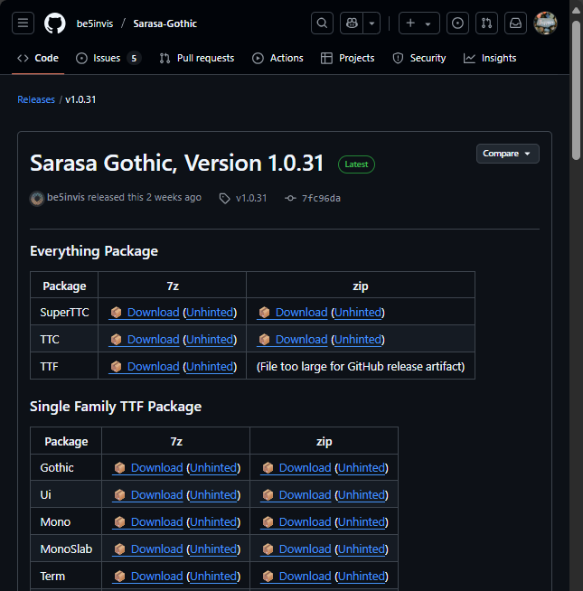Open the hamburger navigation menu

point(24,23)
